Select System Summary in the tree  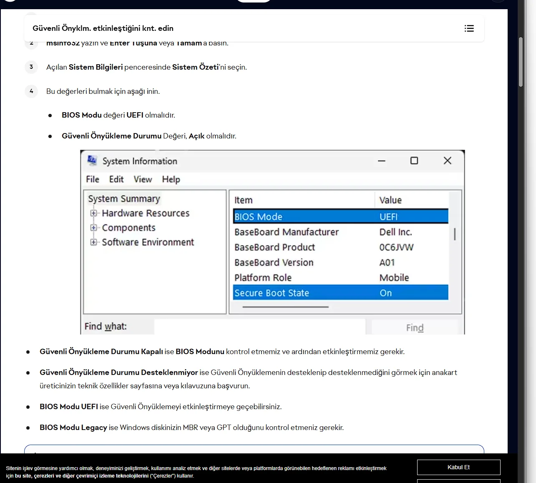124,199
